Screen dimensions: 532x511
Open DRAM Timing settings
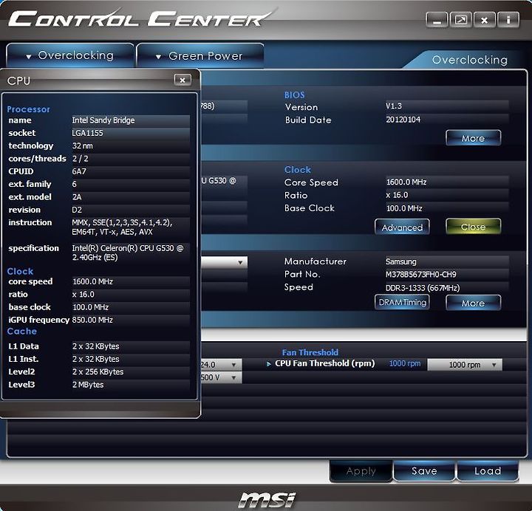click(402, 302)
